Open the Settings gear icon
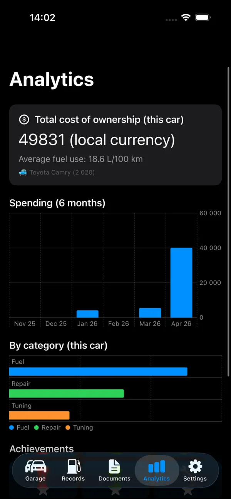 (195, 467)
